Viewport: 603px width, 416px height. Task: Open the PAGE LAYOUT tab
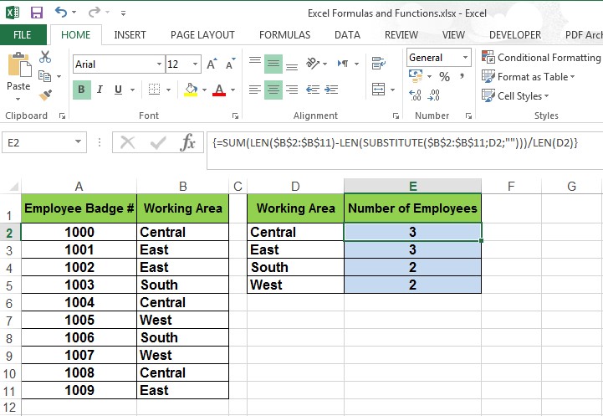(202, 35)
